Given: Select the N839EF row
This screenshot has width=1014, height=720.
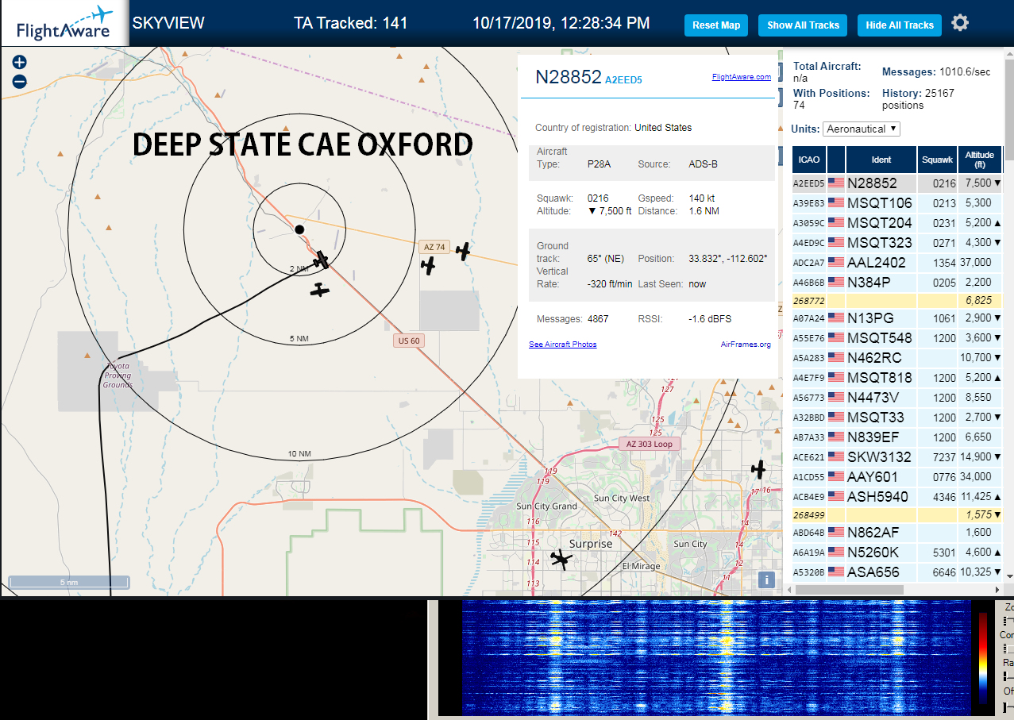Looking at the screenshot, I should pyautogui.click(x=897, y=437).
